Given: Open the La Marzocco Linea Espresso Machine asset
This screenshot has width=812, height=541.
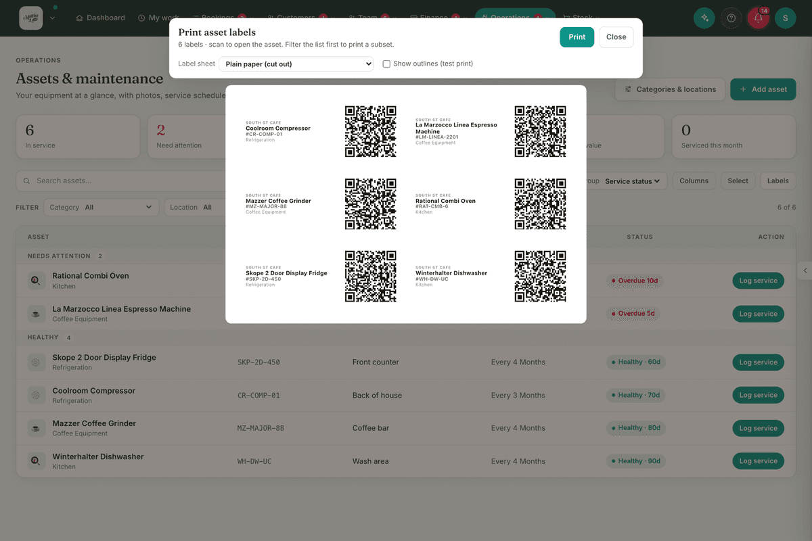Looking at the screenshot, I should click(122, 309).
